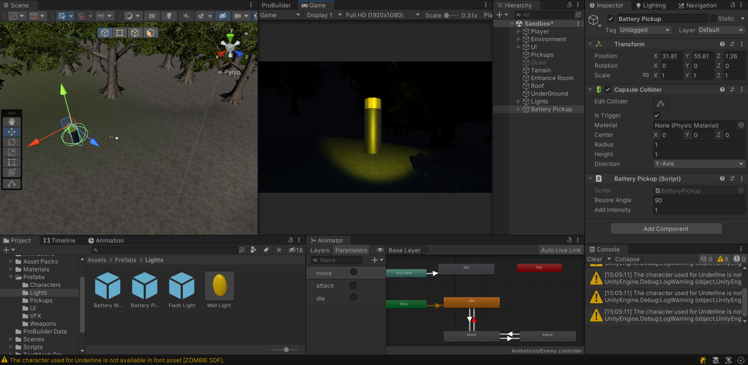748x365 pixels.
Task: Select ProBuilder edge selection mode
Action: tap(135, 33)
